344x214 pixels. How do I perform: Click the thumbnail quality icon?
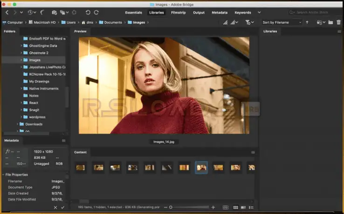point(225,22)
